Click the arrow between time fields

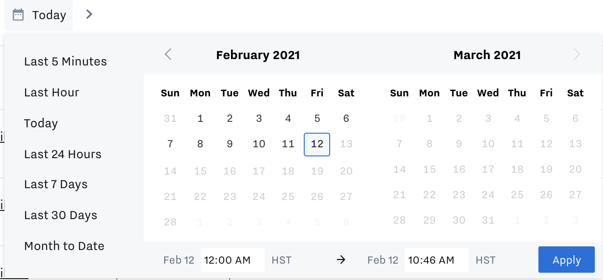(341, 260)
